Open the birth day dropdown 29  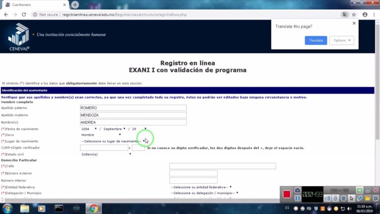[139, 129]
